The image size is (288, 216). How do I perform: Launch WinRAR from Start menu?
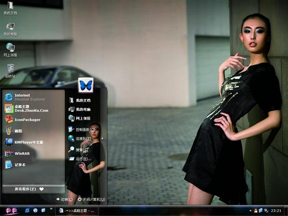pyautogui.click(x=33, y=153)
